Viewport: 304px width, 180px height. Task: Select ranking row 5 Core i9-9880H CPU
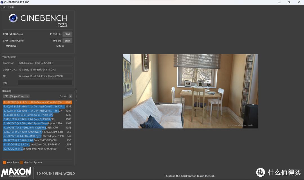tap(37, 119)
